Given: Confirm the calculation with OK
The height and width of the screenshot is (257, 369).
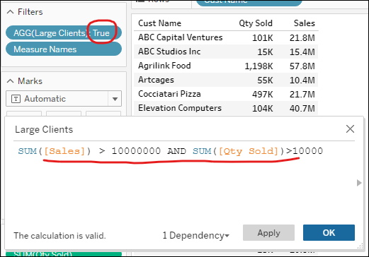Looking at the screenshot, I should 329,233.
